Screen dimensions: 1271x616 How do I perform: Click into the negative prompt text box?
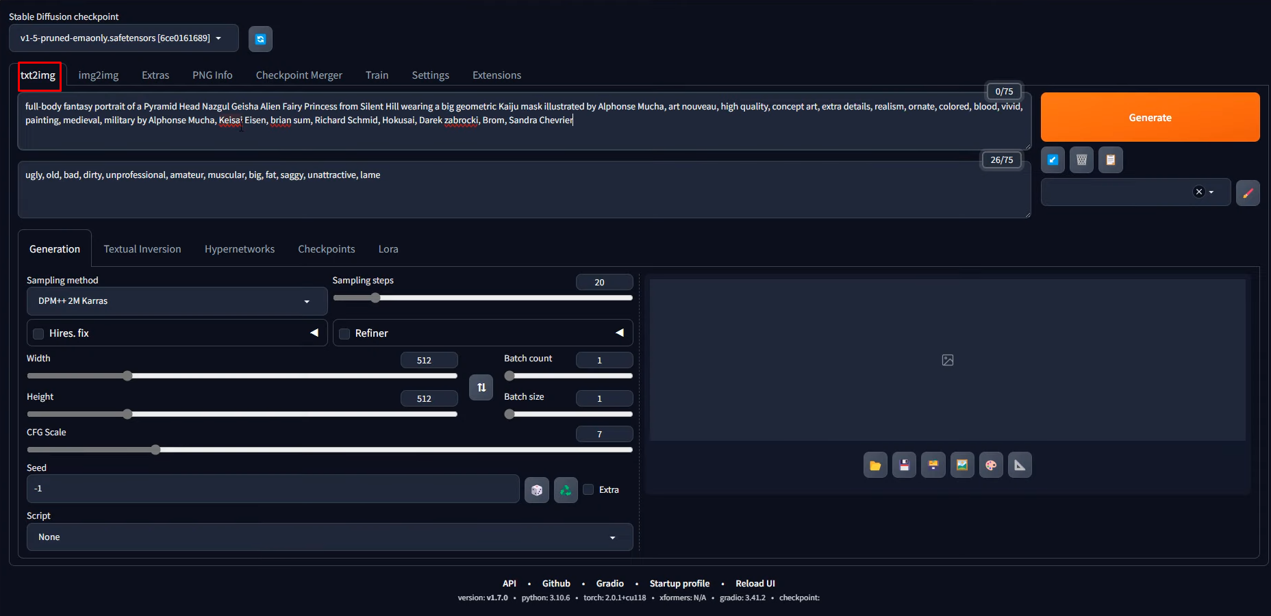pyautogui.click(x=525, y=190)
